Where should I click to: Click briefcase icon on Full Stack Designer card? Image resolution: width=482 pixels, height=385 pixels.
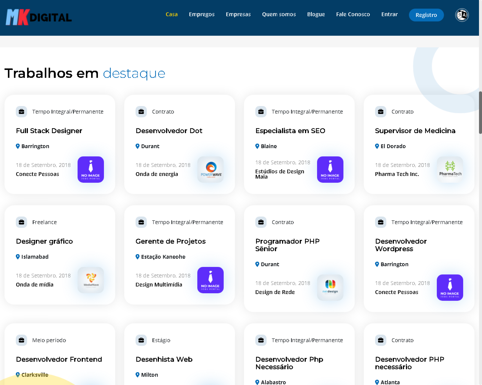click(21, 112)
